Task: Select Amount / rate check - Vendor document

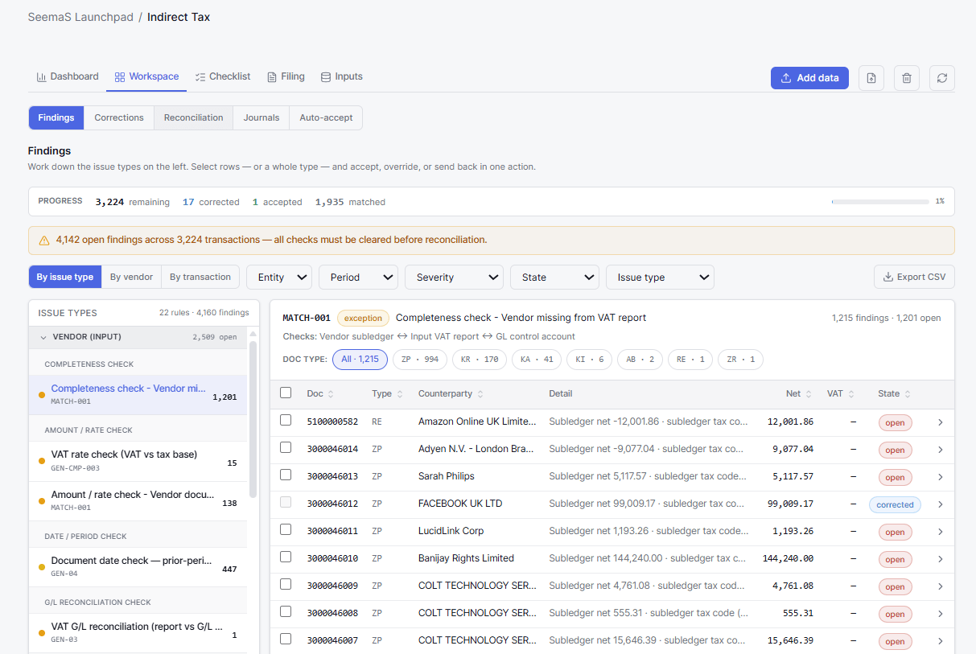Action: click(x=138, y=501)
